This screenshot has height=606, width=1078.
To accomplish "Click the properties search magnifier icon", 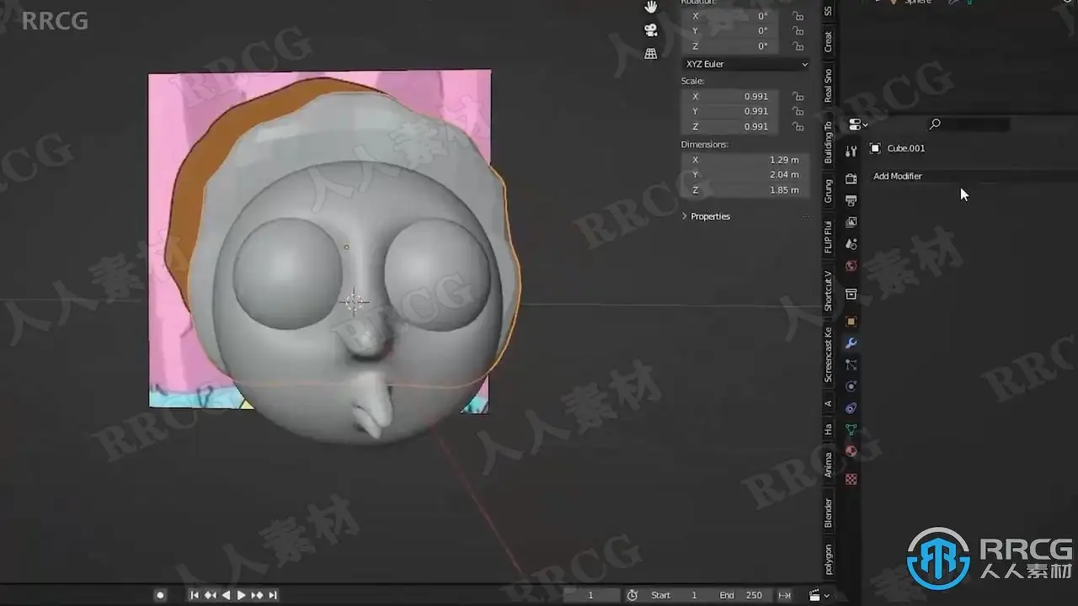I will [x=934, y=125].
